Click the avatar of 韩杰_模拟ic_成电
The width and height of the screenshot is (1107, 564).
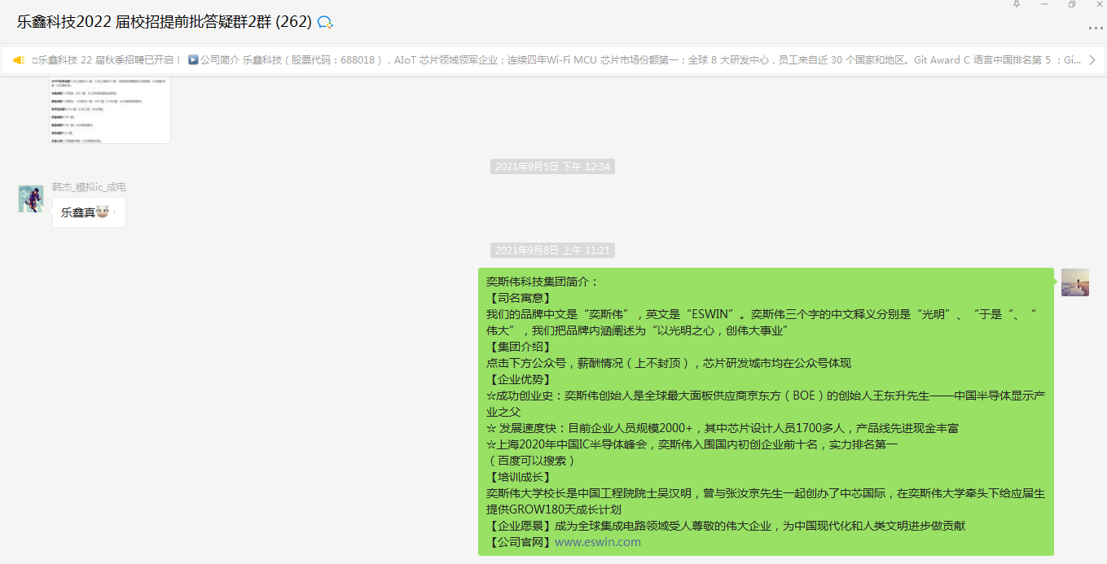tap(31, 199)
